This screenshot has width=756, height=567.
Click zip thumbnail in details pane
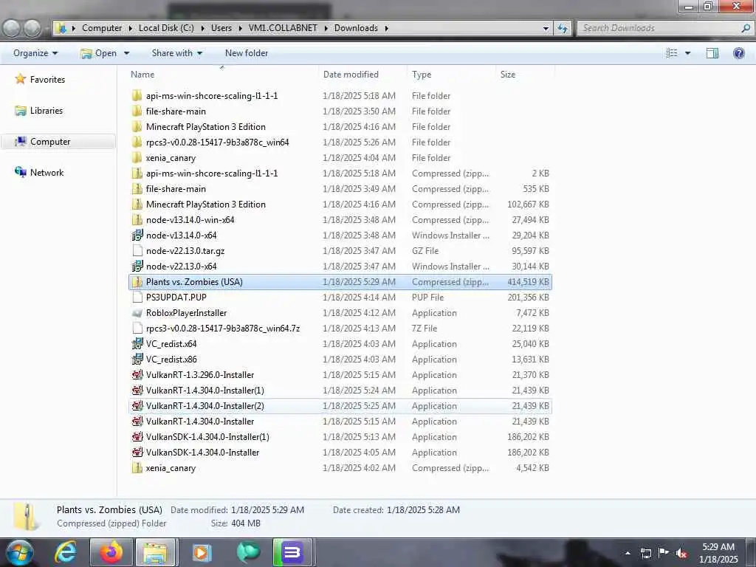point(27,516)
